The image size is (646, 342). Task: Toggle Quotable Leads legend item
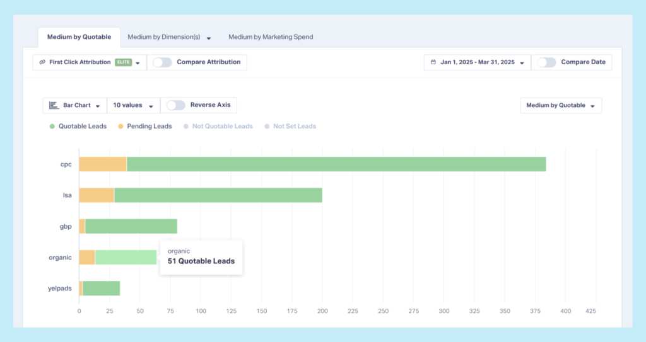(x=78, y=127)
